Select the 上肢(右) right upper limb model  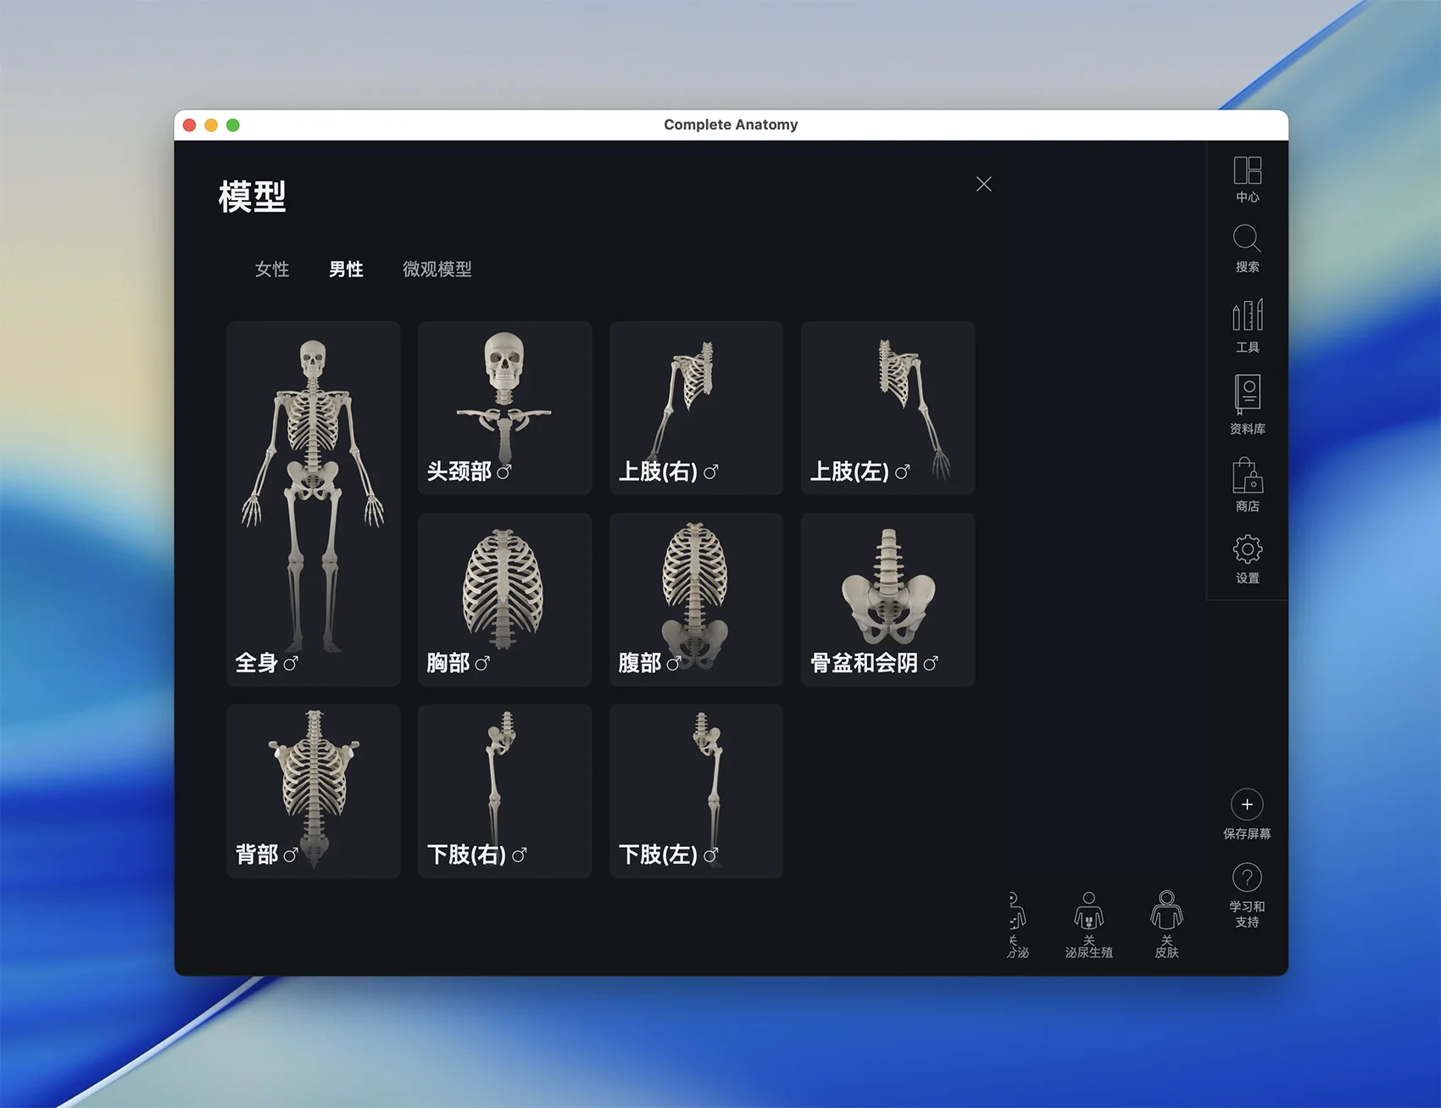696,408
